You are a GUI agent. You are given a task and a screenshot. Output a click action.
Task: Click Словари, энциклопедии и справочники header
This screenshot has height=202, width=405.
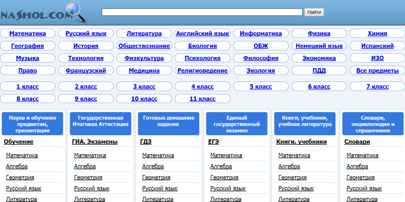[373, 124]
